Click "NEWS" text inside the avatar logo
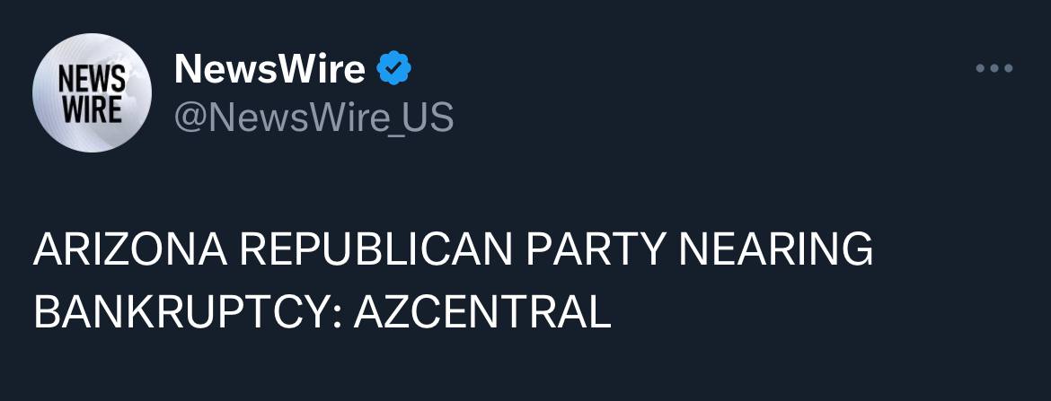 click(90, 80)
